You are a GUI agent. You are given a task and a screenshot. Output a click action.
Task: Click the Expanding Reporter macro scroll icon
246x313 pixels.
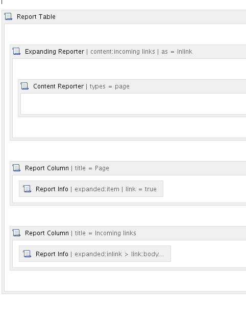pos(16,51)
